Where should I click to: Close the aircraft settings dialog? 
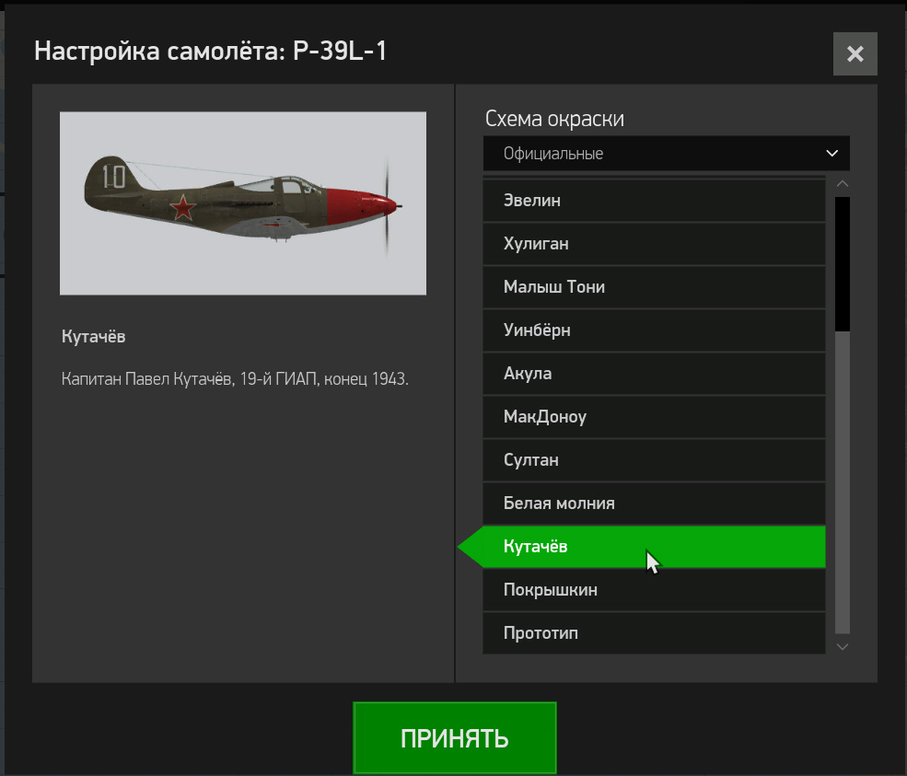[855, 53]
